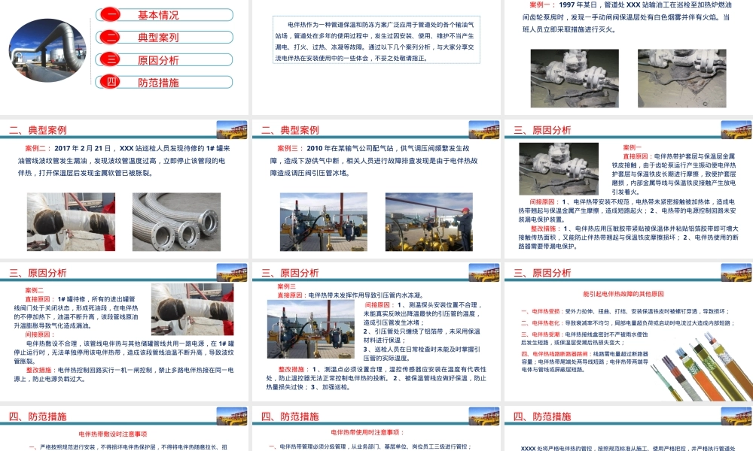Image resolution: width=753 pixels, height=451 pixels.
Task: Click the dashed text box starting 电伴热作为一种管道保温
Action: click(376, 40)
